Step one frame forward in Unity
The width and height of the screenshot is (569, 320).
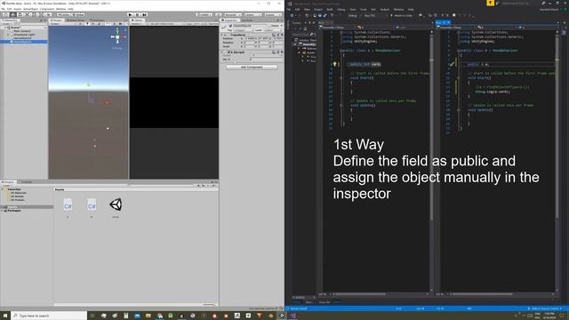click(x=144, y=14)
